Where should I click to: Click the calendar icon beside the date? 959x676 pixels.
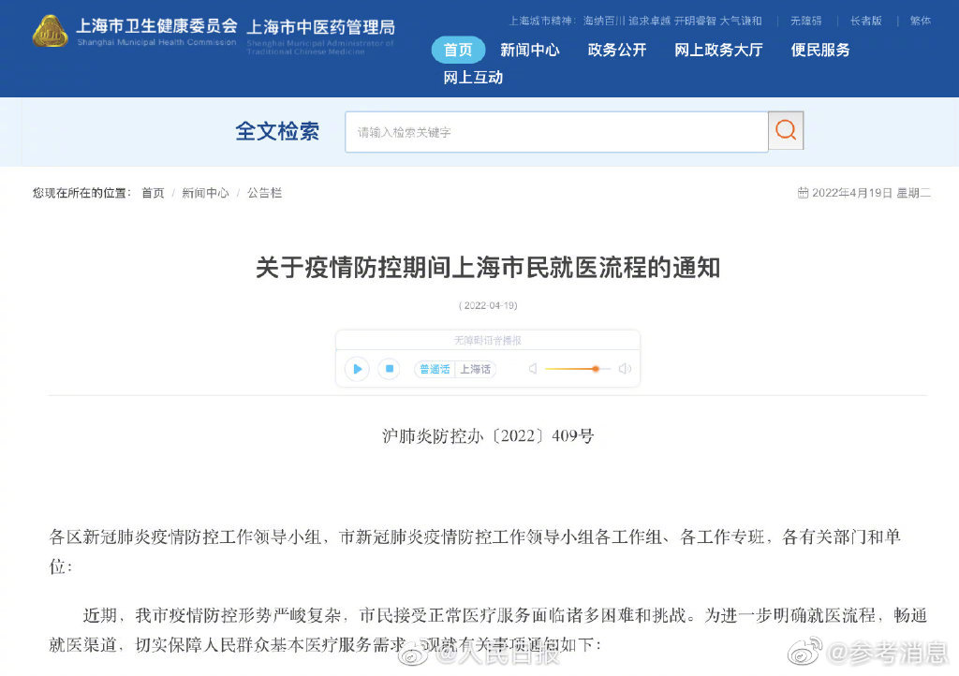(x=803, y=192)
